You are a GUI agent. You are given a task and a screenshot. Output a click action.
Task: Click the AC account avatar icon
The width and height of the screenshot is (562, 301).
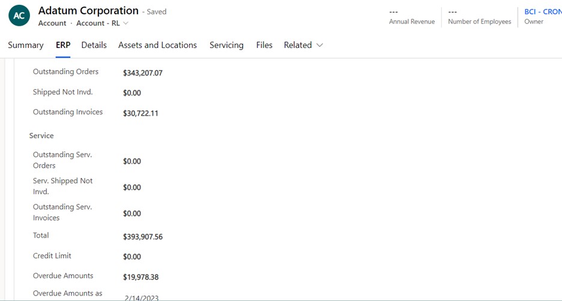(x=19, y=16)
